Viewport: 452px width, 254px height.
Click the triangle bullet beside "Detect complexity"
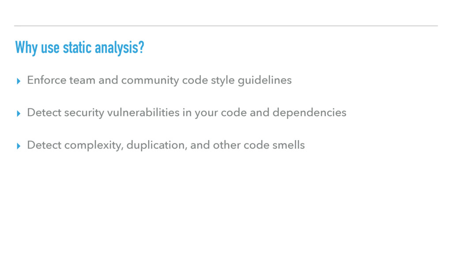pyautogui.click(x=19, y=146)
